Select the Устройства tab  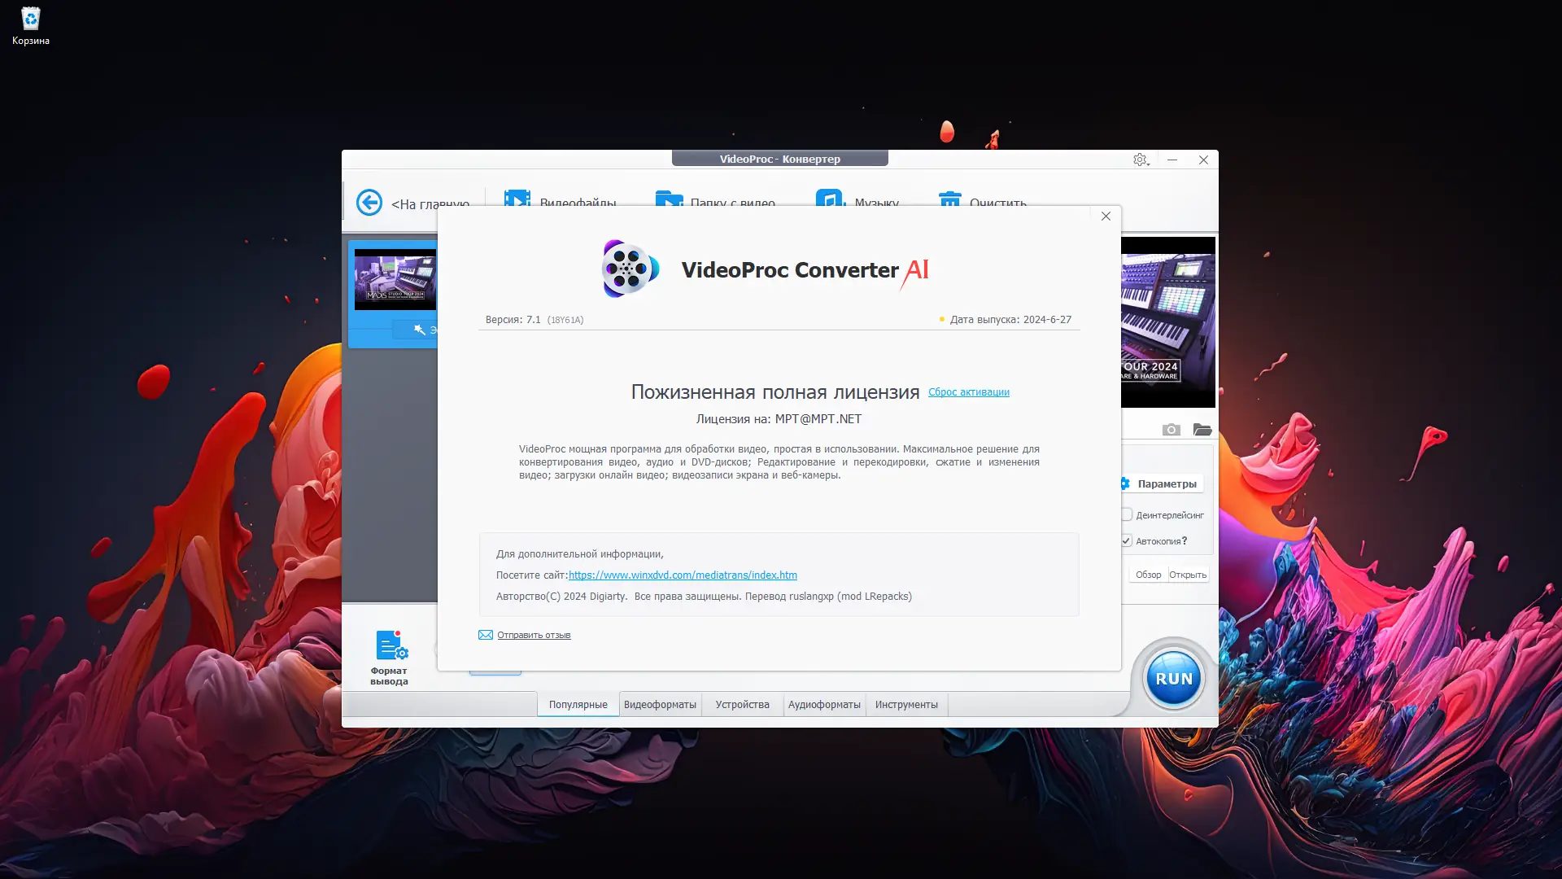742,705
